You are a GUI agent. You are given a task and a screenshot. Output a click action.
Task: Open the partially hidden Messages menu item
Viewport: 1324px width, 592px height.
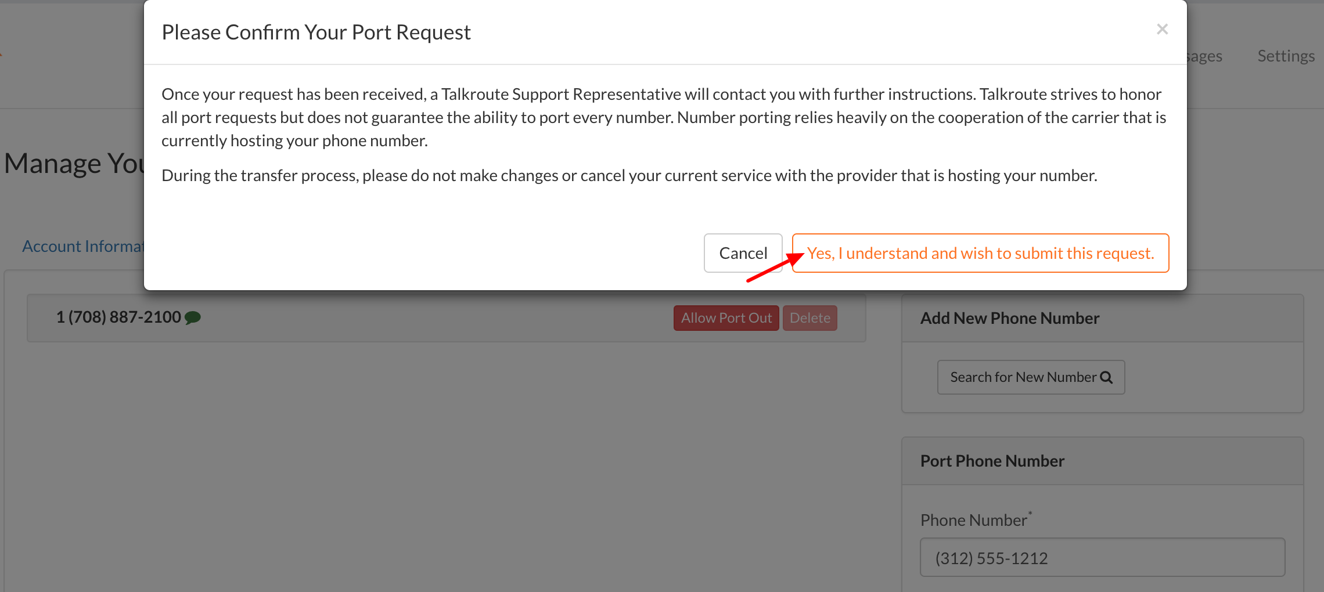pos(1204,56)
